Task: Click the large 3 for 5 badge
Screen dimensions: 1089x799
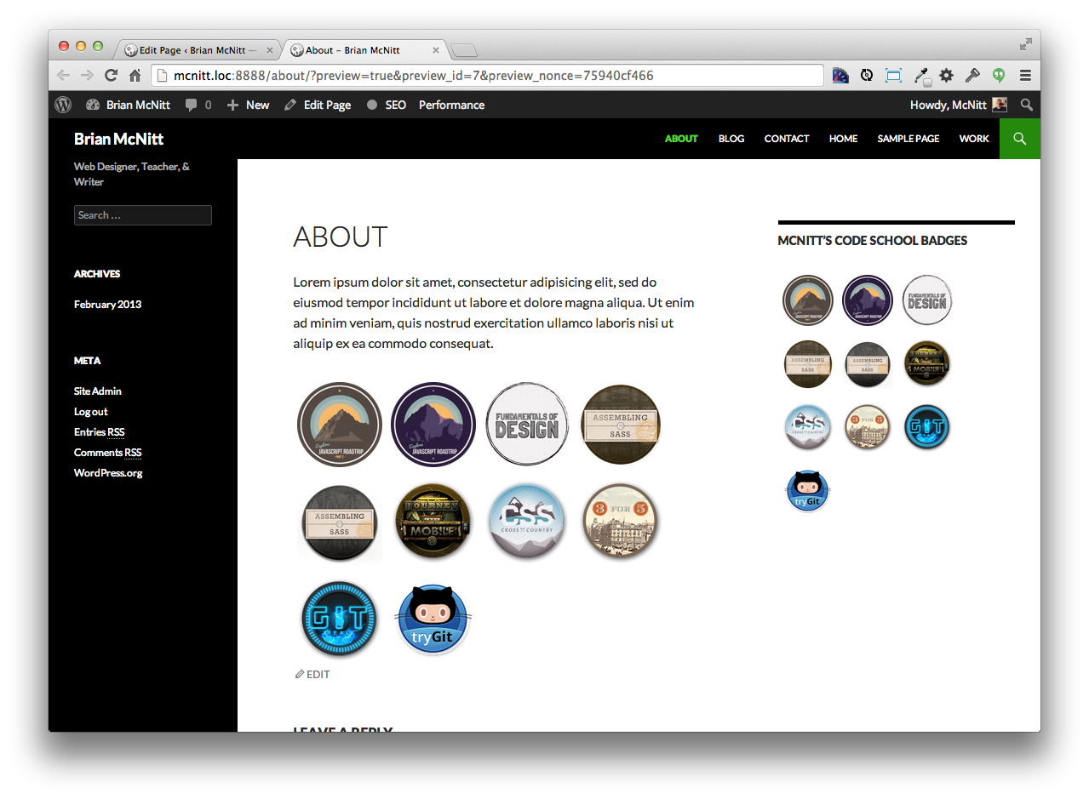Action: pyautogui.click(x=620, y=521)
